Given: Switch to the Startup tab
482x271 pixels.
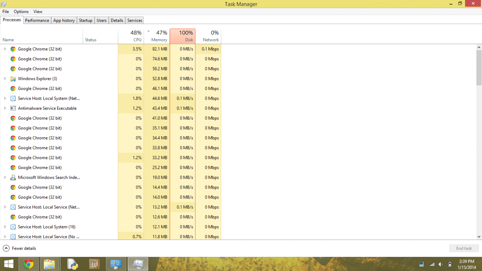Looking at the screenshot, I should [x=86, y=20].
